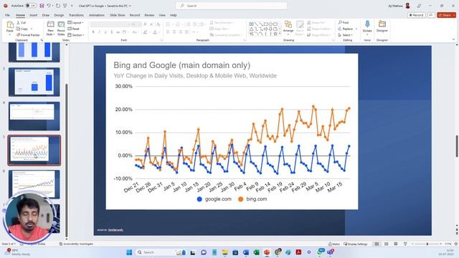Screen dimensions: 459x258
Task: Open Excel from the taskbar
Action: pos(256,252)
